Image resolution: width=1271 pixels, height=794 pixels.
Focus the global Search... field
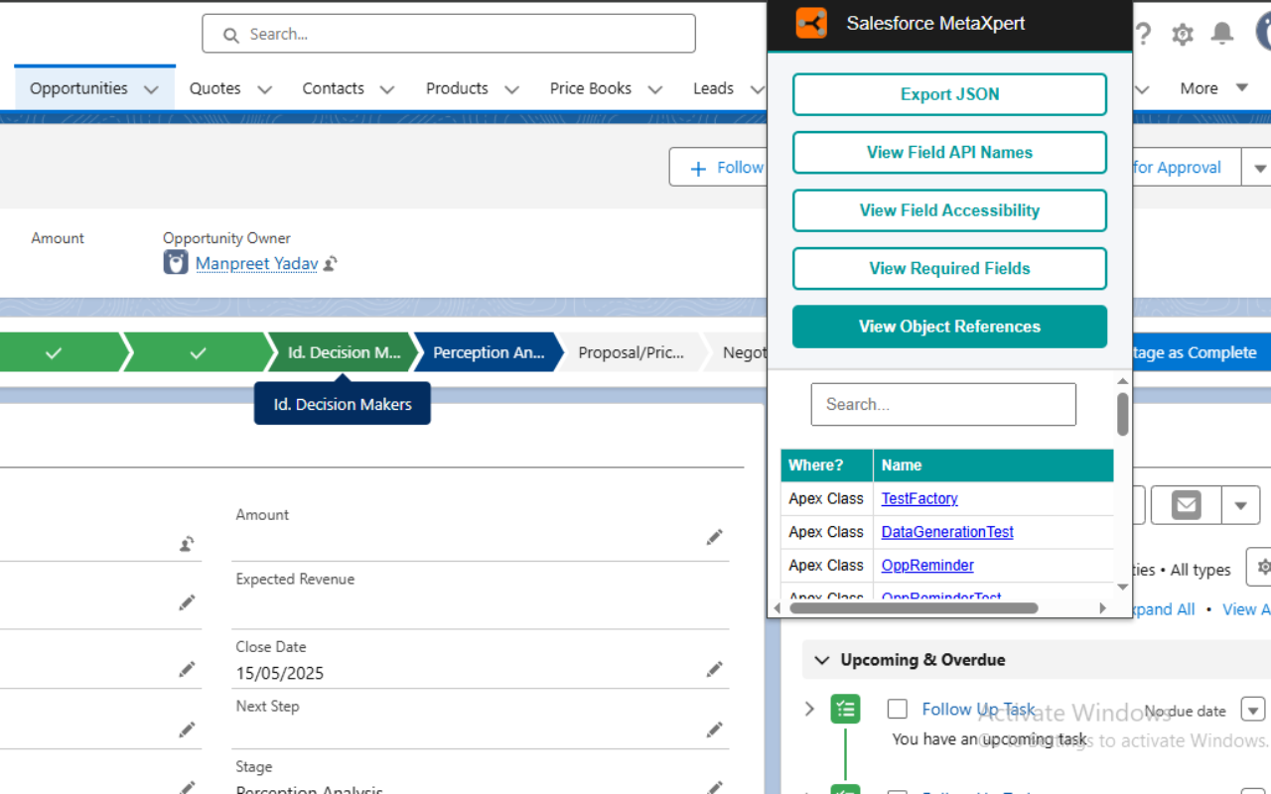pyautogui.click(x=449, y=34)
